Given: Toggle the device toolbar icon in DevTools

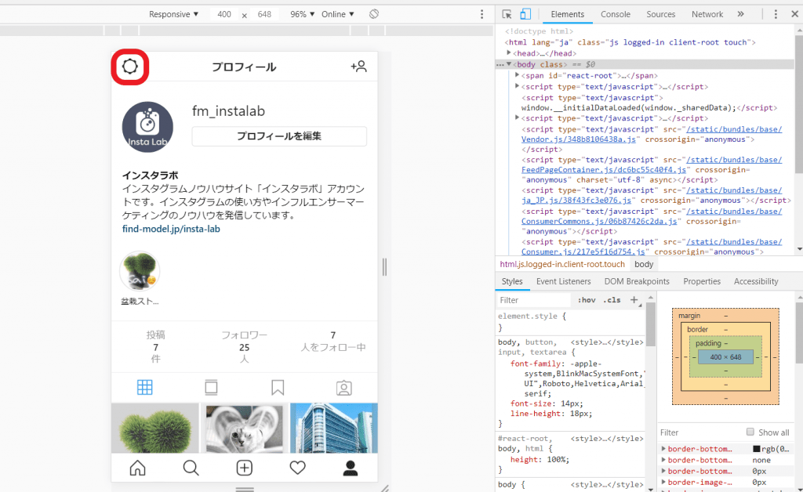Looking at the screenshot, I should (x=525, y=14).
